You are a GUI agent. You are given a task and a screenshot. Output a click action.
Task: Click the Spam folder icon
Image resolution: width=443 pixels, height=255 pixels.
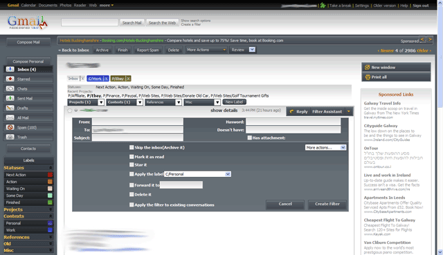click(10, 127)
